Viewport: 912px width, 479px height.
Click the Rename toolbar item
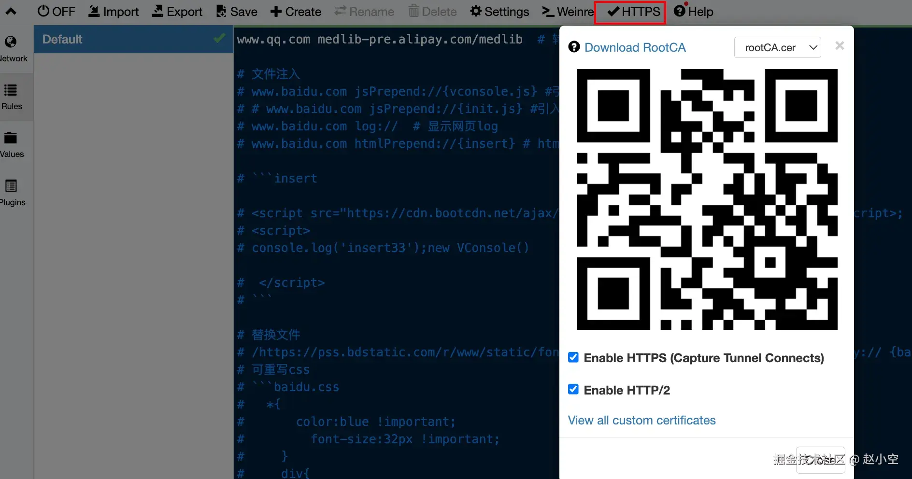[x=364, y=12]
